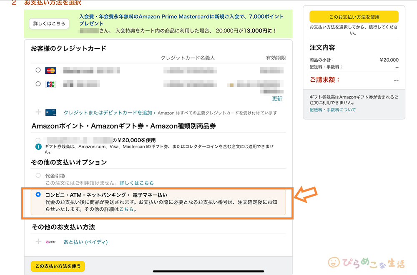Select the JCB credit card radio button
417x275 pixels.
click(x=38, y=84)
